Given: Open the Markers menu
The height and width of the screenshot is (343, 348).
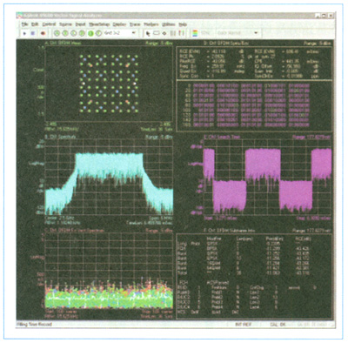Looking at the screenshot, I should pyautogui.click(x=151, y=24).
